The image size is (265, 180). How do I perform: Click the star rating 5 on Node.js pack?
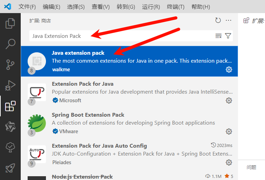tap(229, 176)
